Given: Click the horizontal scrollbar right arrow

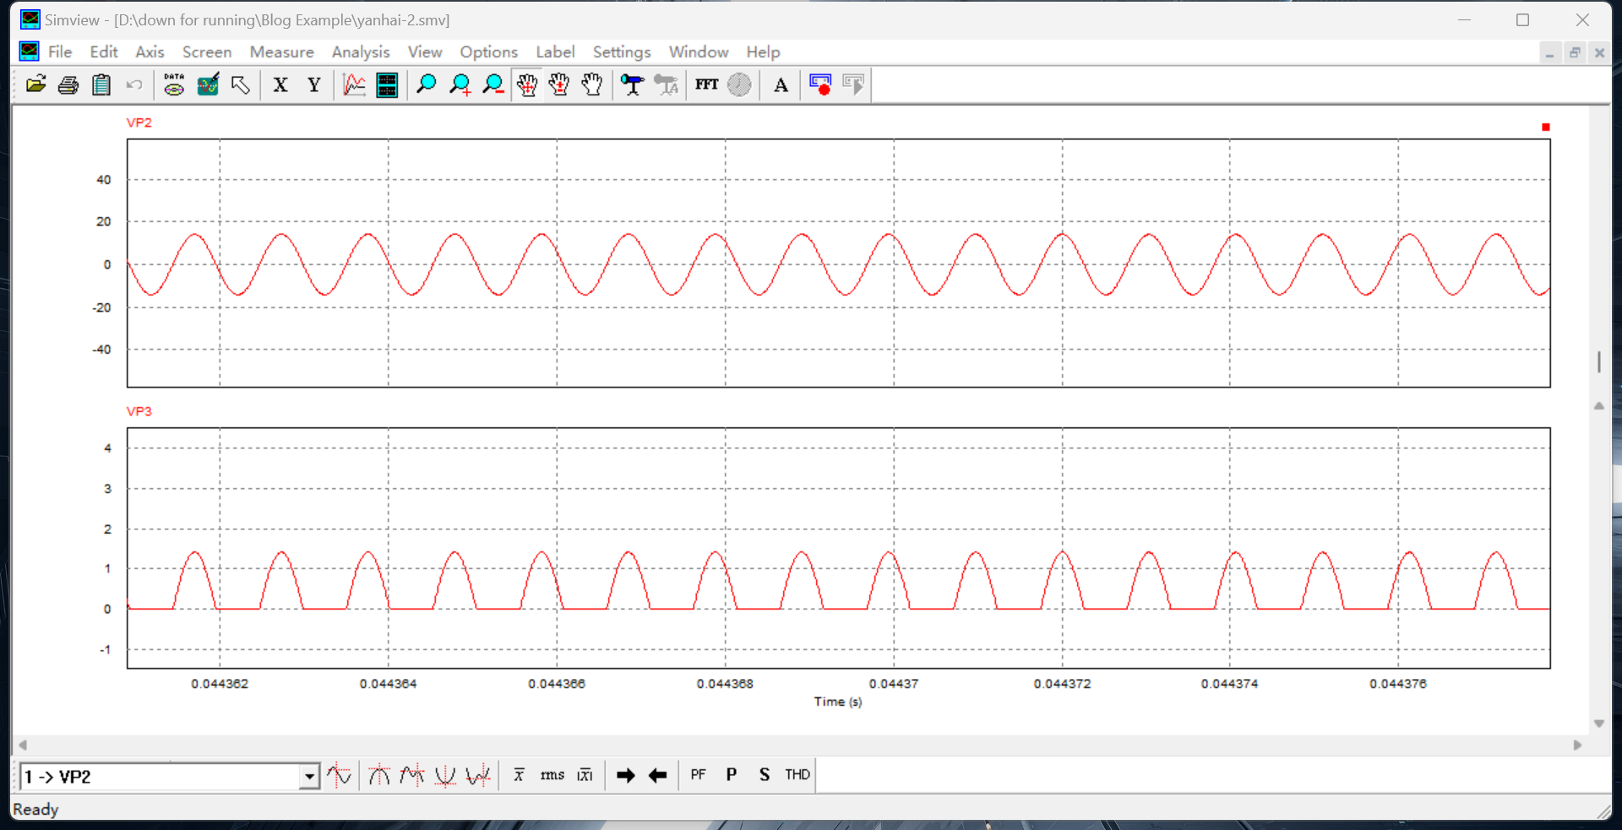Looking at the screenshot, I should coord(1577,746).
